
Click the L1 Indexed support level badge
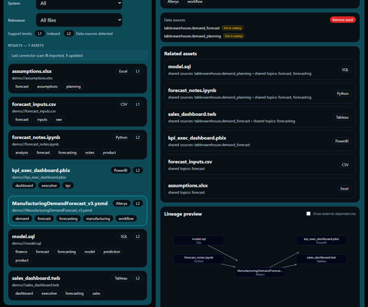tap(40, 33)
